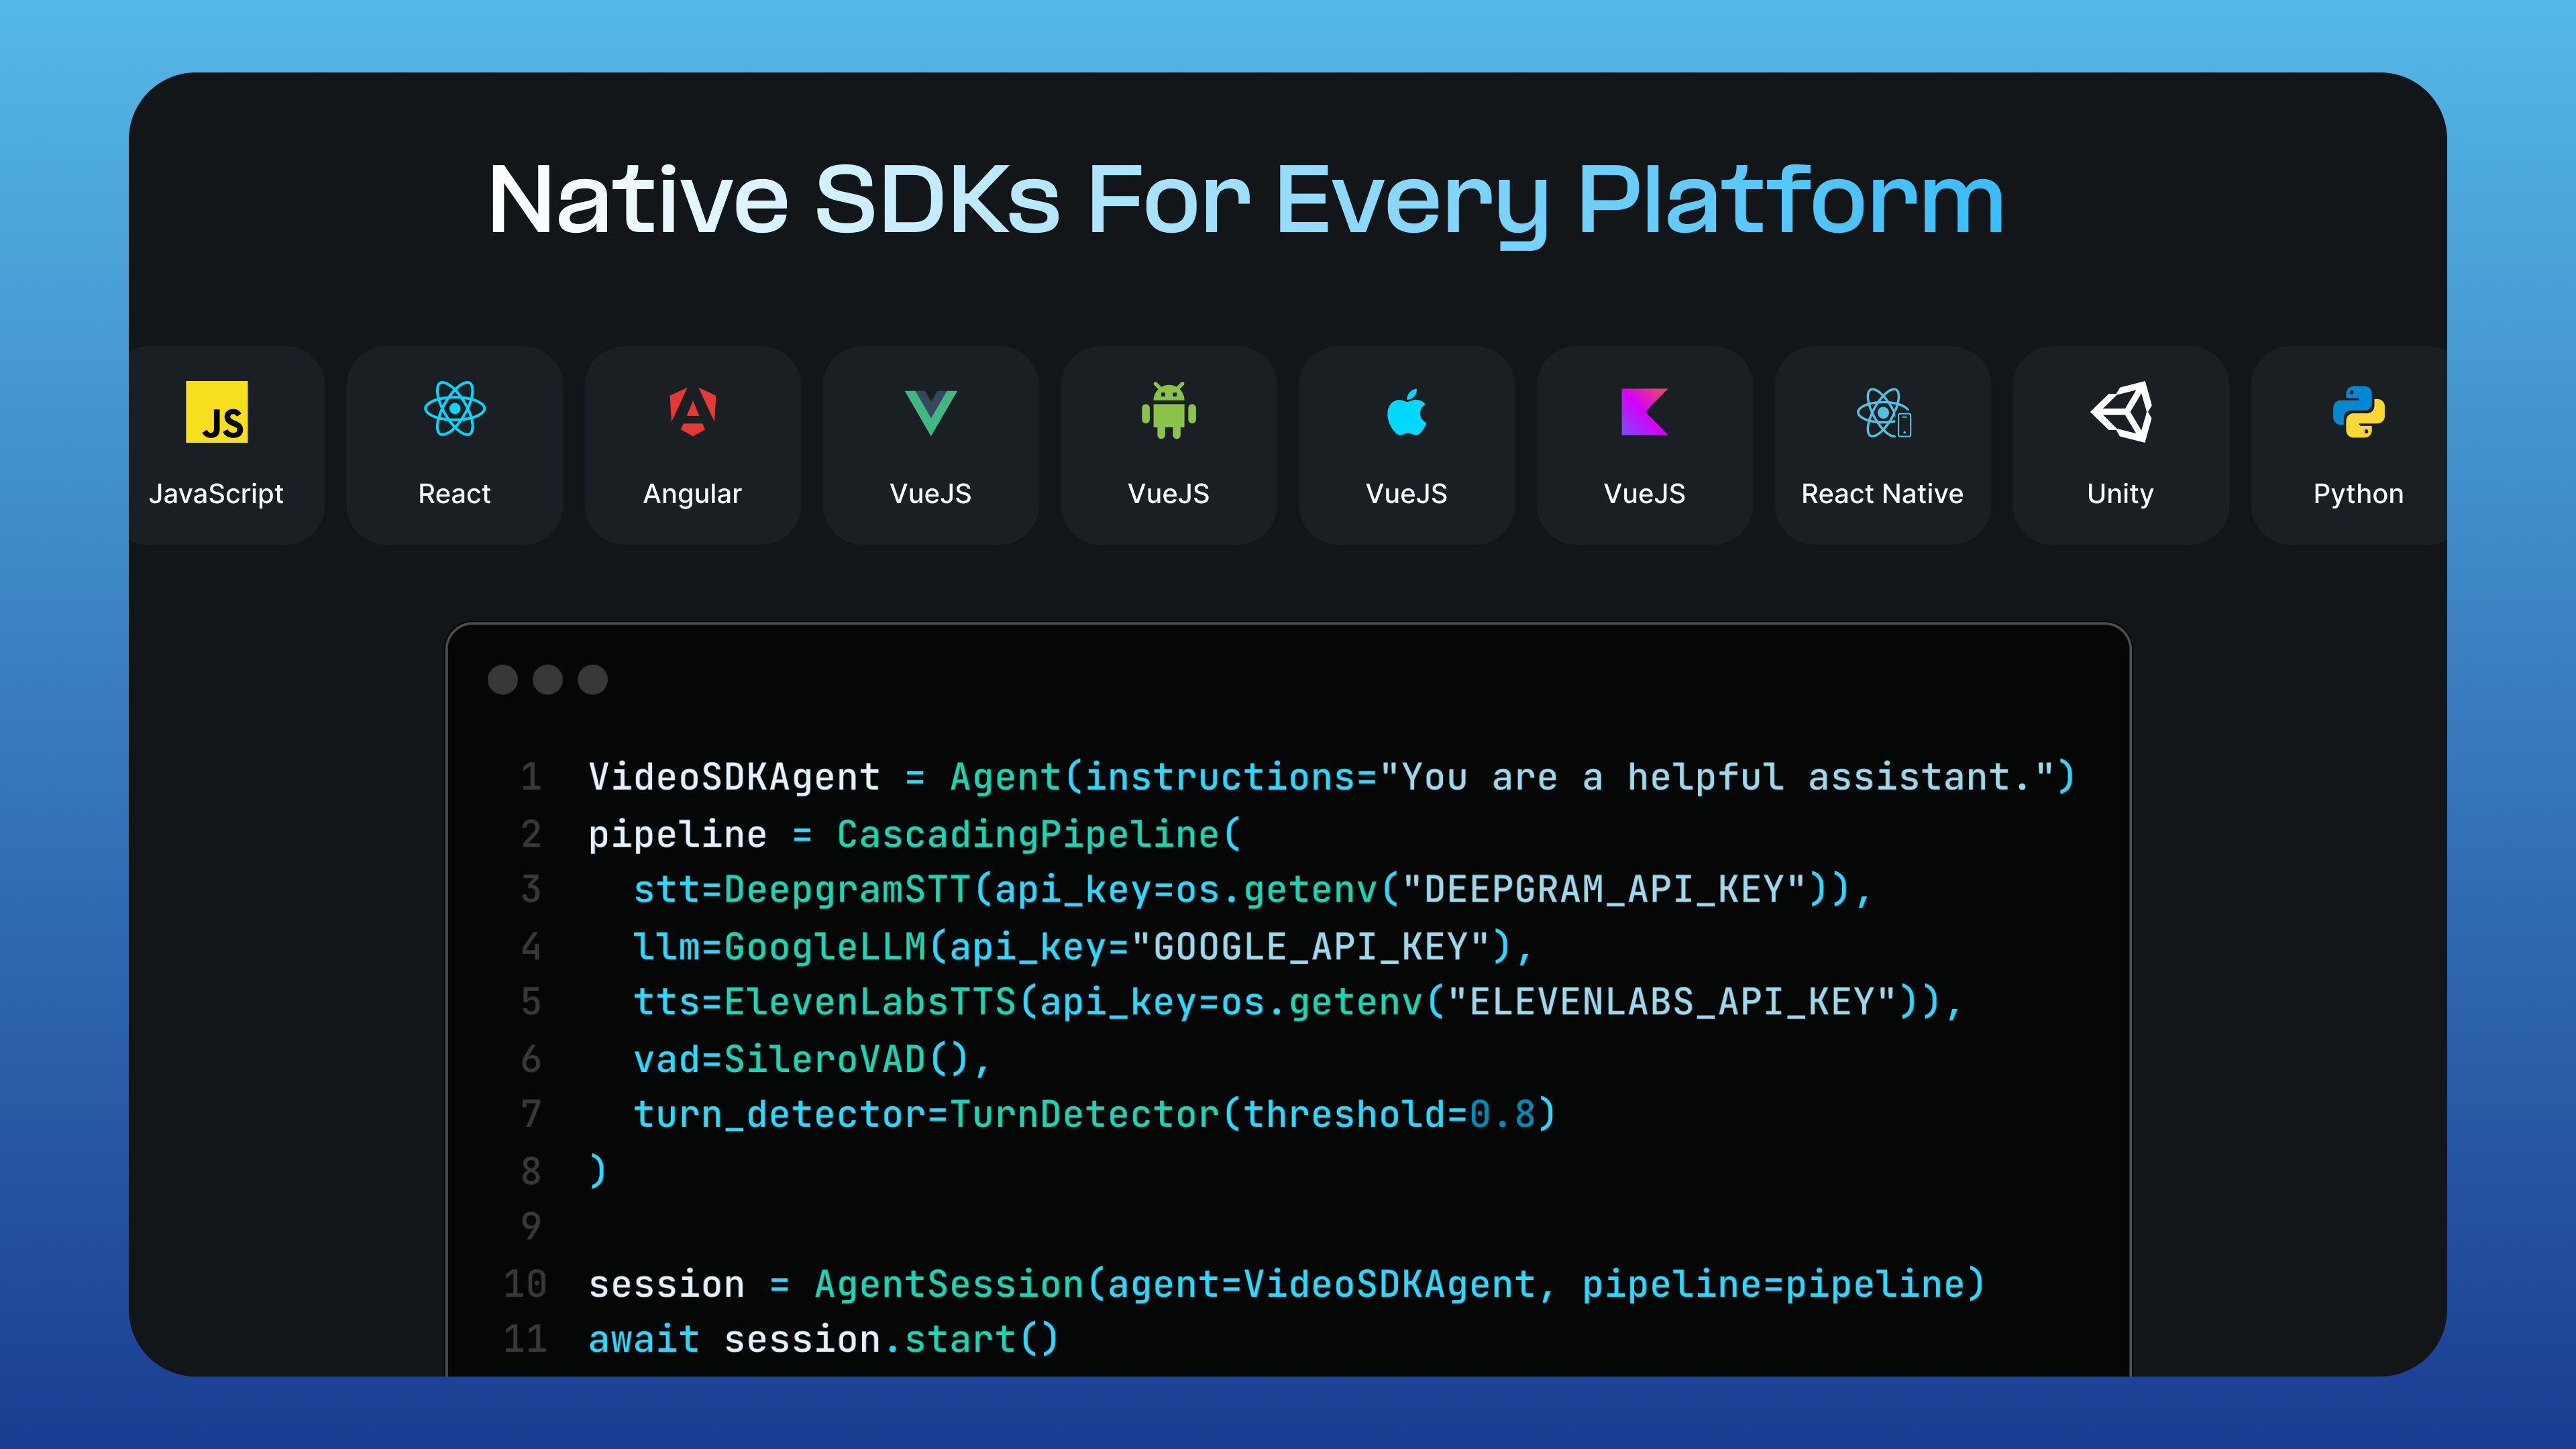Click code line starting "turn_detector=TurnDetector"
The image size is (2576, 1449).
point(1094,1114)
